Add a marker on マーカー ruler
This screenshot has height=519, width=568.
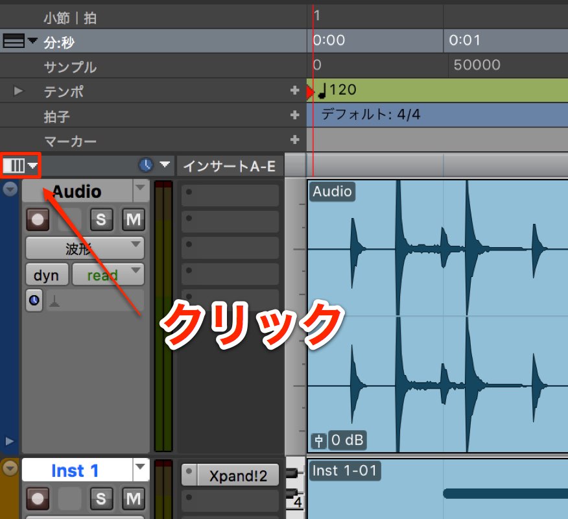[295, 139]
